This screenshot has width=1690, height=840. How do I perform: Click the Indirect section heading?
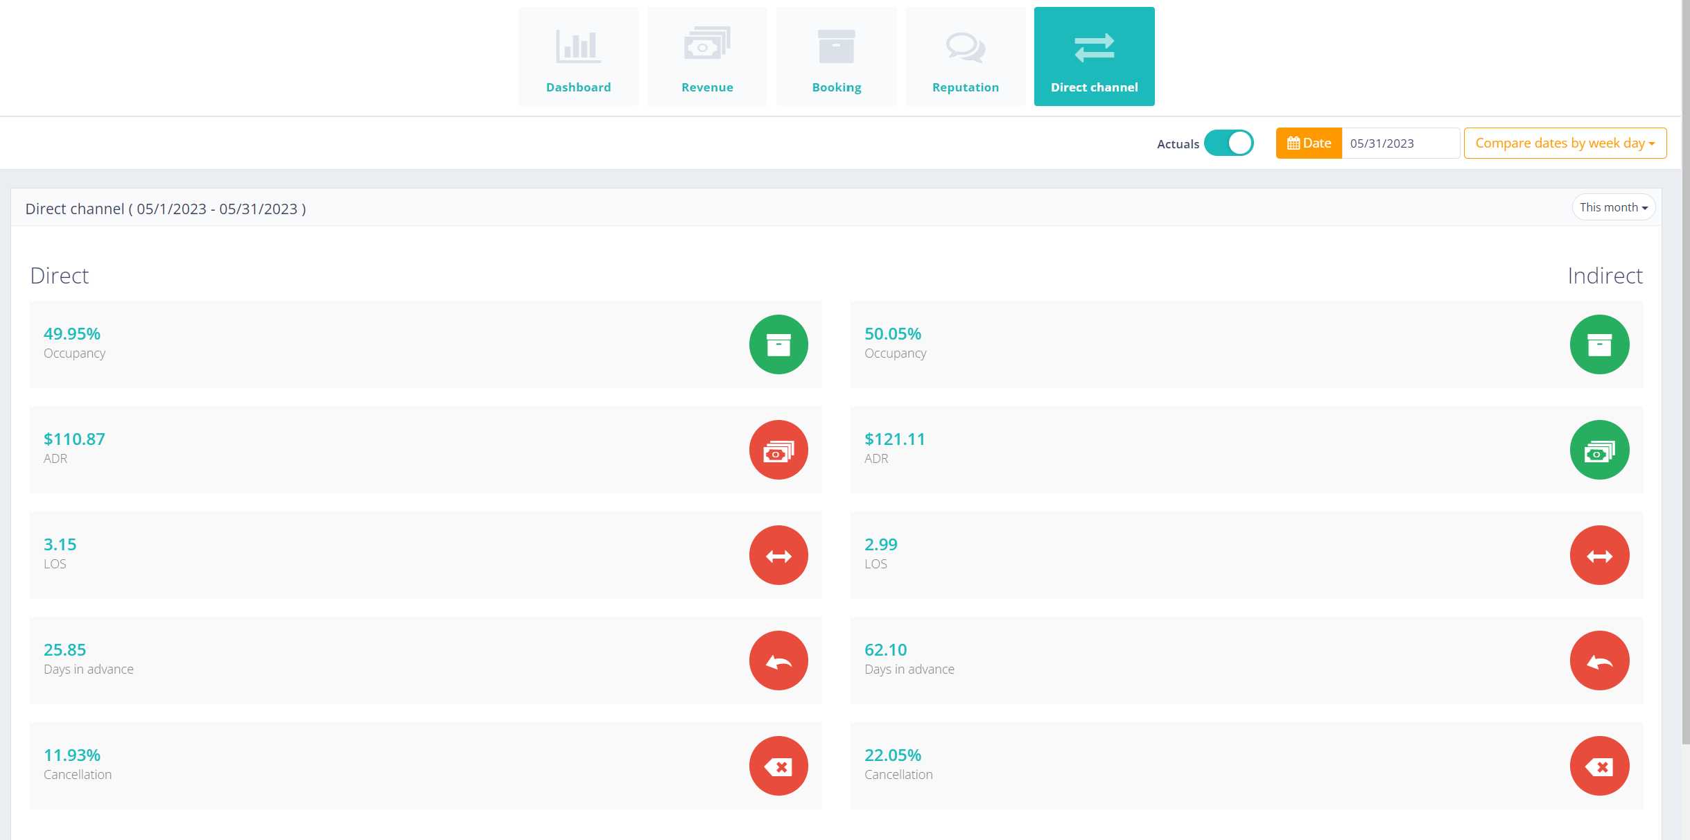[x=1605, y=276]
